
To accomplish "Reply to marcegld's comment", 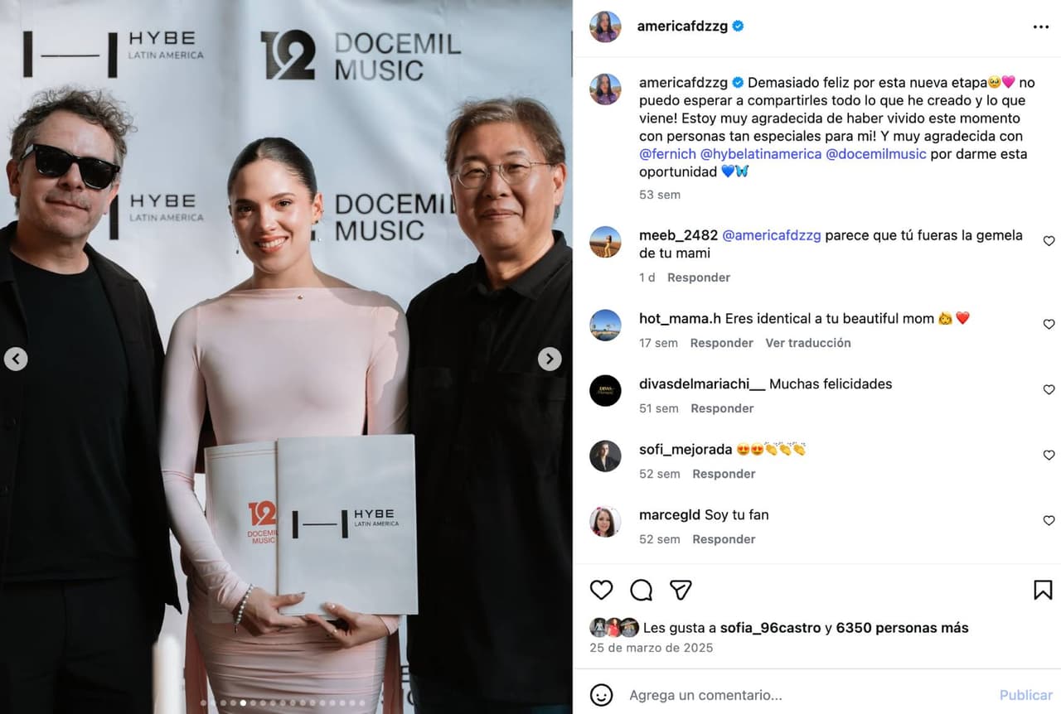I will [x=724, y=539].
